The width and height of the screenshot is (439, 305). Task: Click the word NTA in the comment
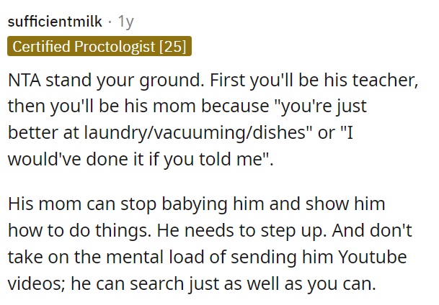[25, 80]
